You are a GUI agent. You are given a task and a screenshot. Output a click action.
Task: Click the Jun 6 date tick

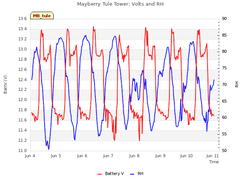(82, 156)
